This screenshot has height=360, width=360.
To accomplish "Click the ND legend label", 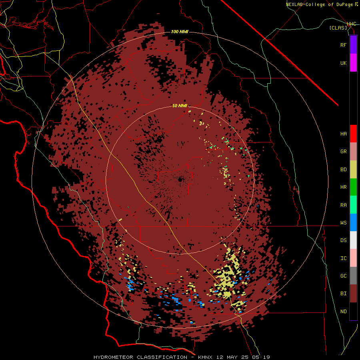I will tap(343, 312).
